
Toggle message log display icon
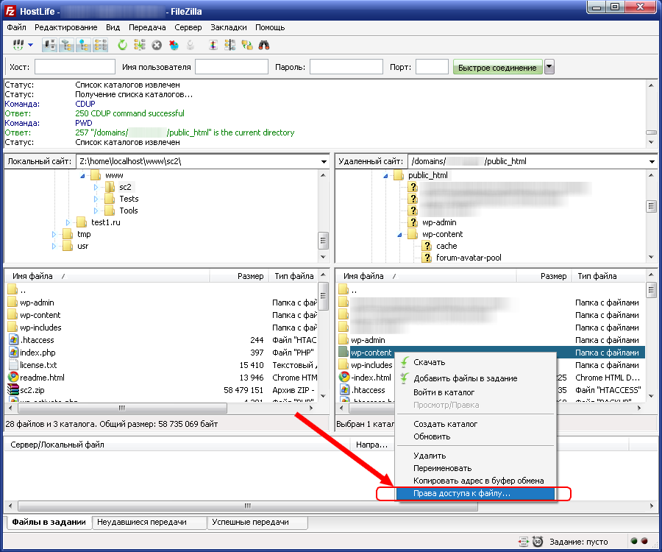(x=49, y=45)
